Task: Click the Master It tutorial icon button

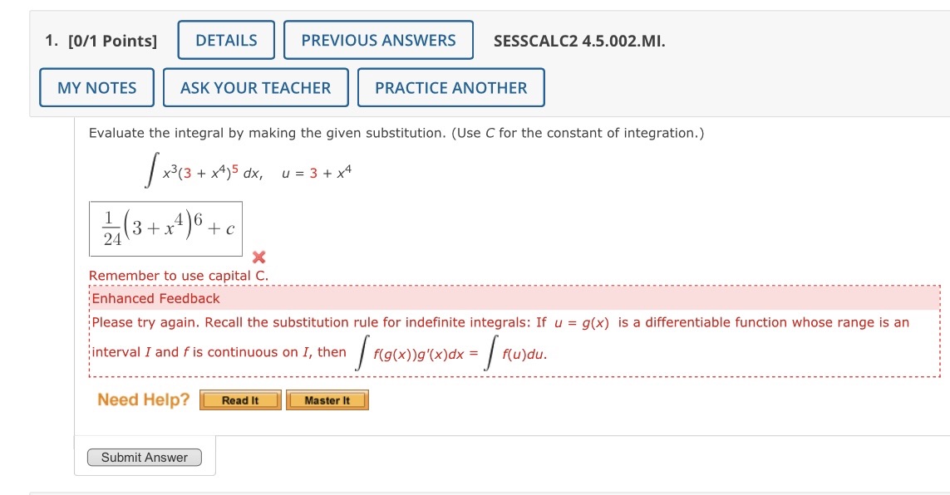Action: click(327, 399)
